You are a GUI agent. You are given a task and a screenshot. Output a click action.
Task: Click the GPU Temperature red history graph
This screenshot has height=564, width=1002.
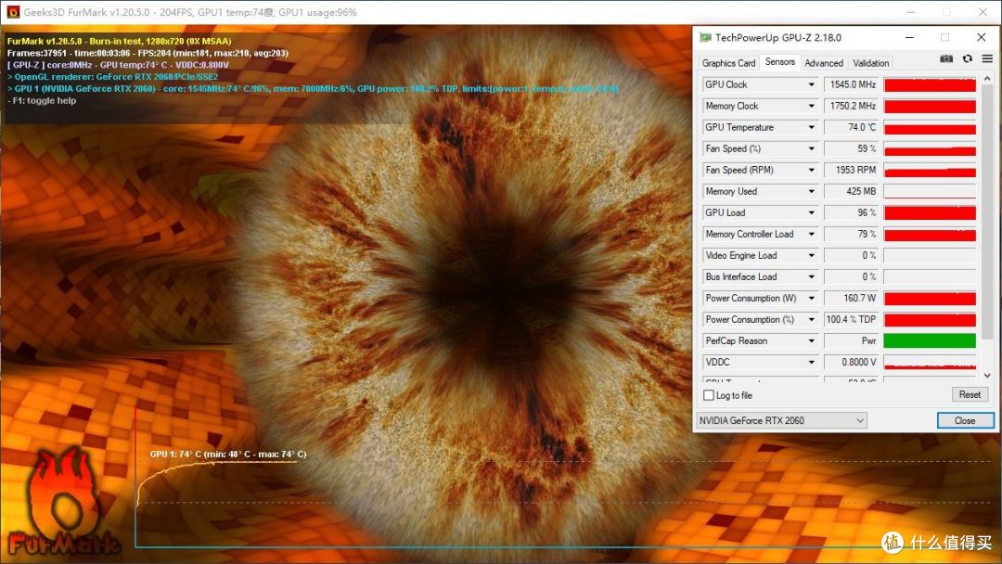click(930, 127)
